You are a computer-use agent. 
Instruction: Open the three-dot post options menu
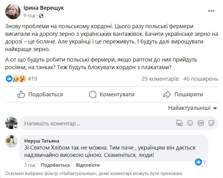click(x=211, y=11)
